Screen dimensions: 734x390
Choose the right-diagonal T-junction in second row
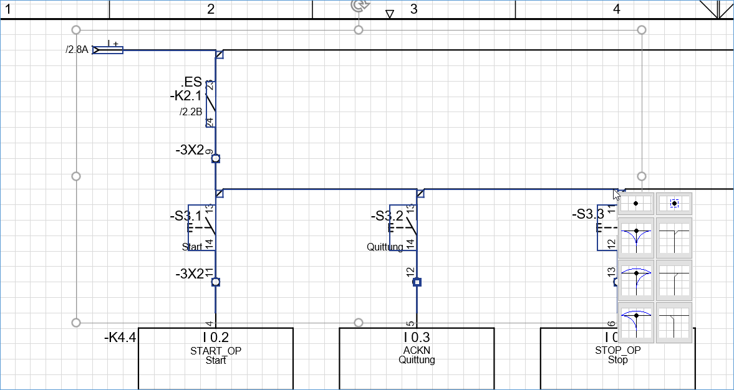674,238
